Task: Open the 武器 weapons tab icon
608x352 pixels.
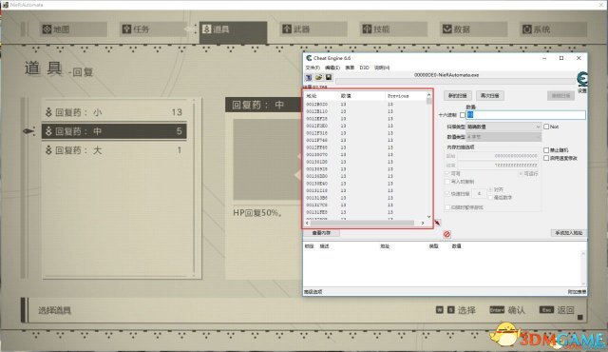Action: click(287, 29)
